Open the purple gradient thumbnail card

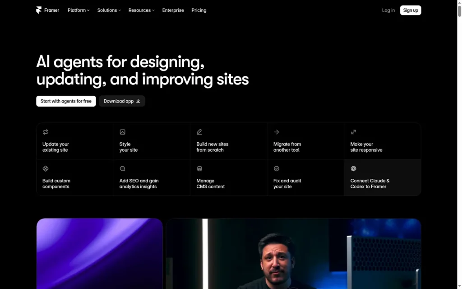tap(100, 254)
